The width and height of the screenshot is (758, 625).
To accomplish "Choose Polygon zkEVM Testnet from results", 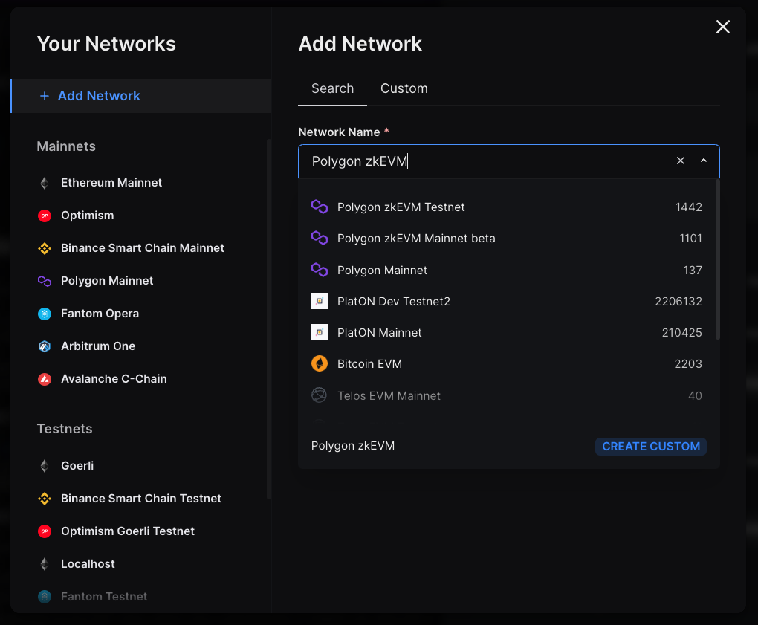I will (x=506, y=207).
